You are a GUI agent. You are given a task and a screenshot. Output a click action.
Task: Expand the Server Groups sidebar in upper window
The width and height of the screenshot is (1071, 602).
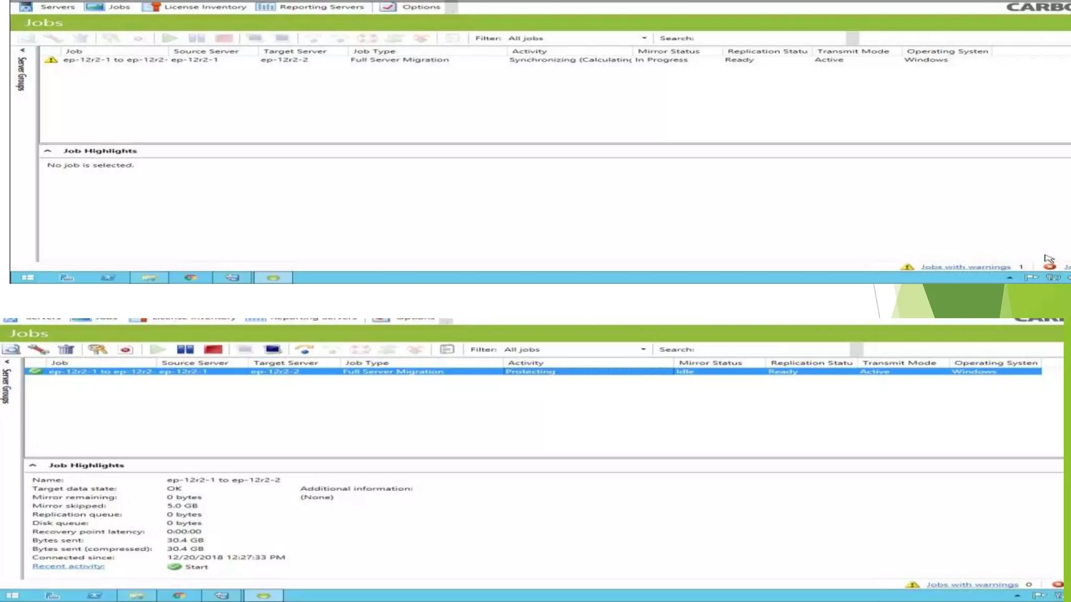coord(22,51)
